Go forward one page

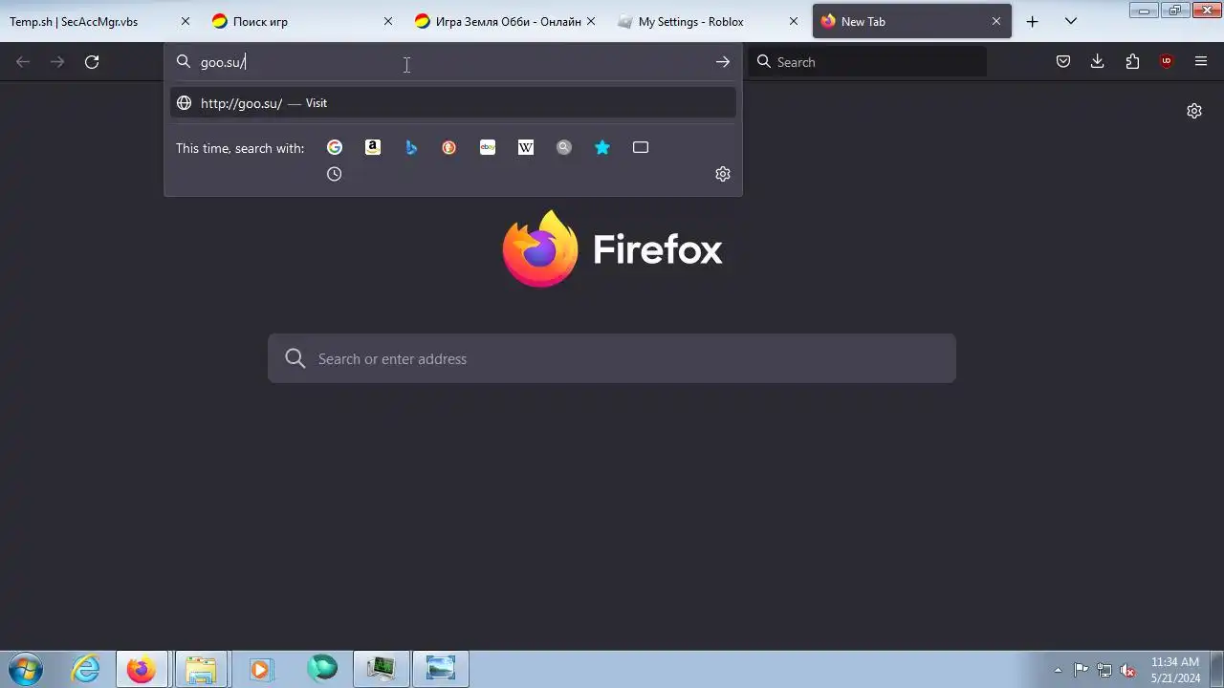[57, 62]
